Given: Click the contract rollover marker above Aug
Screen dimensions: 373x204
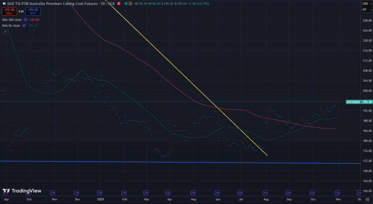Looking at the screenshot, I should (x=265, y=193).
